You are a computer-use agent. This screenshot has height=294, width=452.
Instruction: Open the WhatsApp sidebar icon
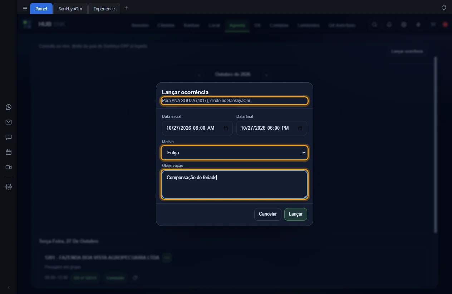(9, 107)
